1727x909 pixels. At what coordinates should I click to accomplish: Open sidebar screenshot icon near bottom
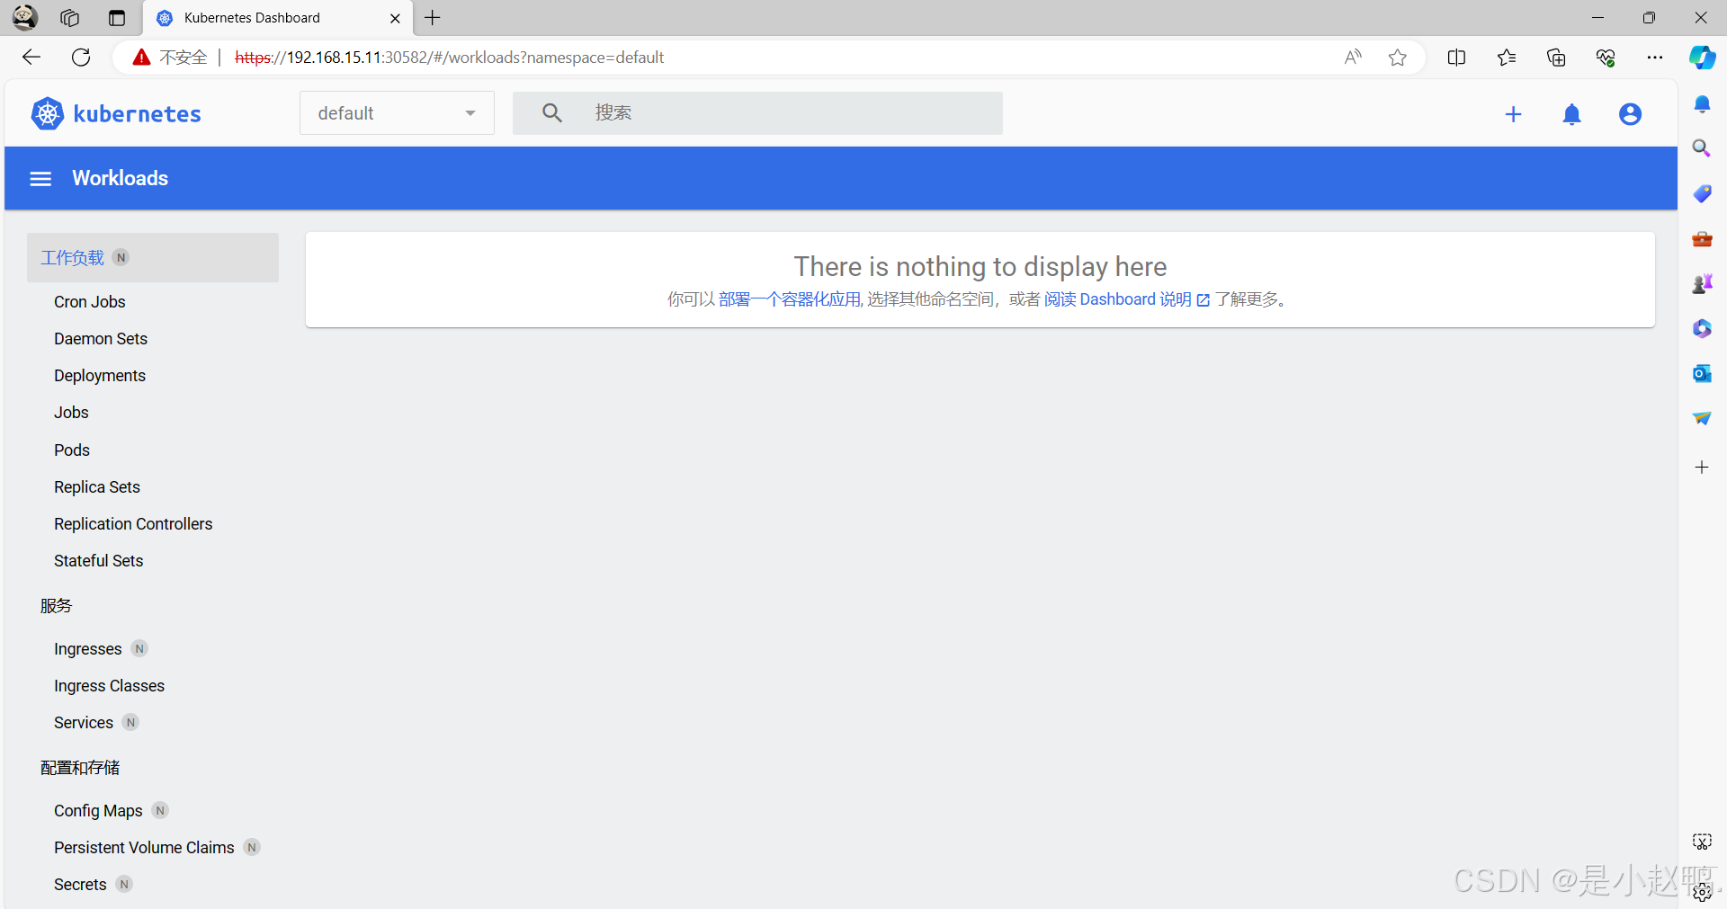coord(1702,842)
